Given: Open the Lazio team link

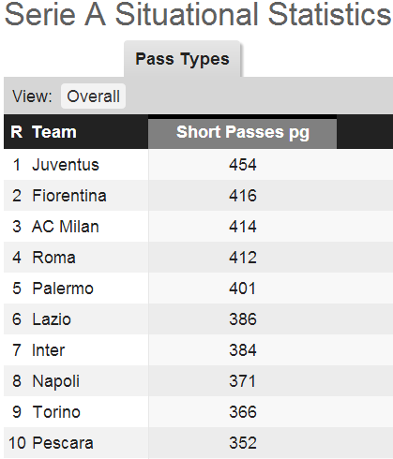Looking at the screenshot, I should (x=52, y=319).
